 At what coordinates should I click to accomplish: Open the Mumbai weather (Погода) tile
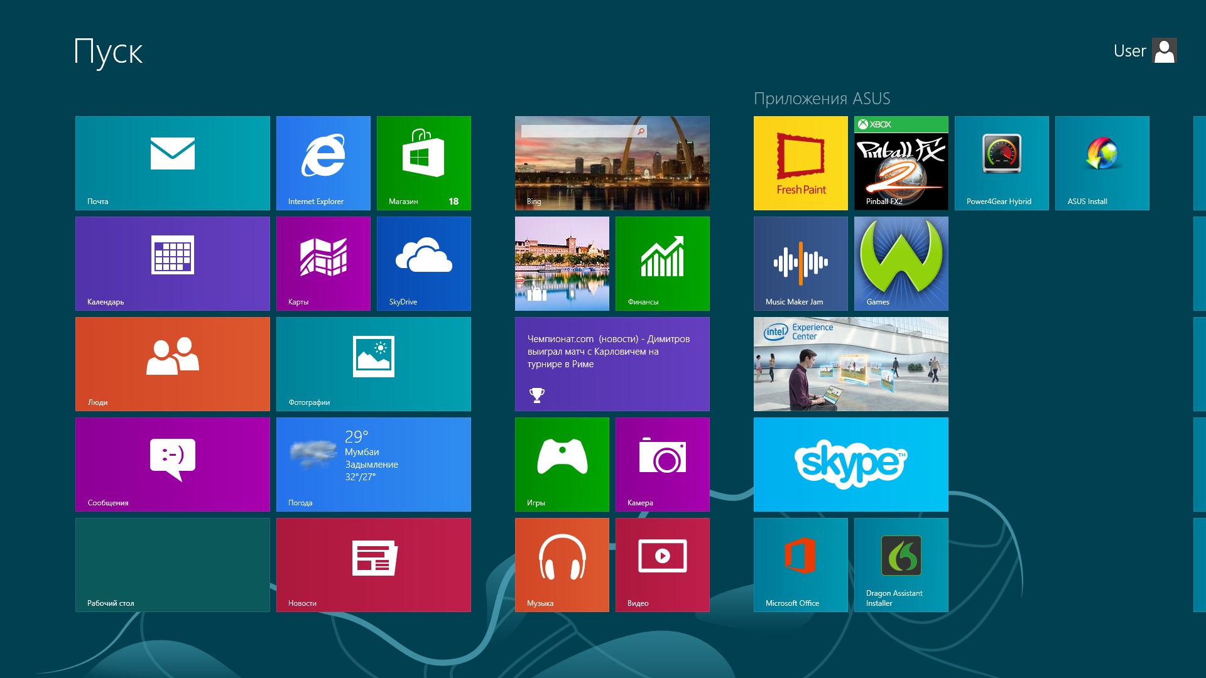pyautogui.click(x=373, y=464)
